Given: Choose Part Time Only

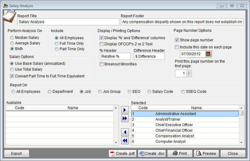Looking at the screenshot, I should 57,49.
